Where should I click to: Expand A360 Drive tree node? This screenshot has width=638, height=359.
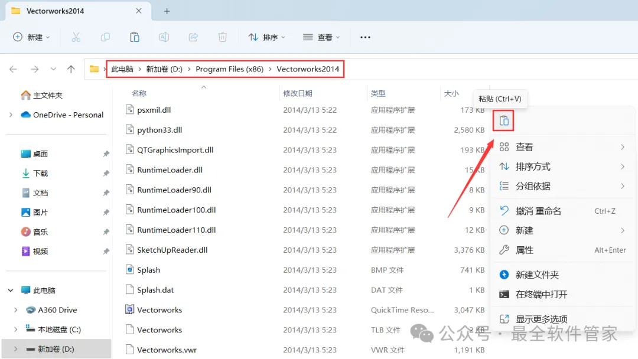pyautogui.click(x=16, y=310)
